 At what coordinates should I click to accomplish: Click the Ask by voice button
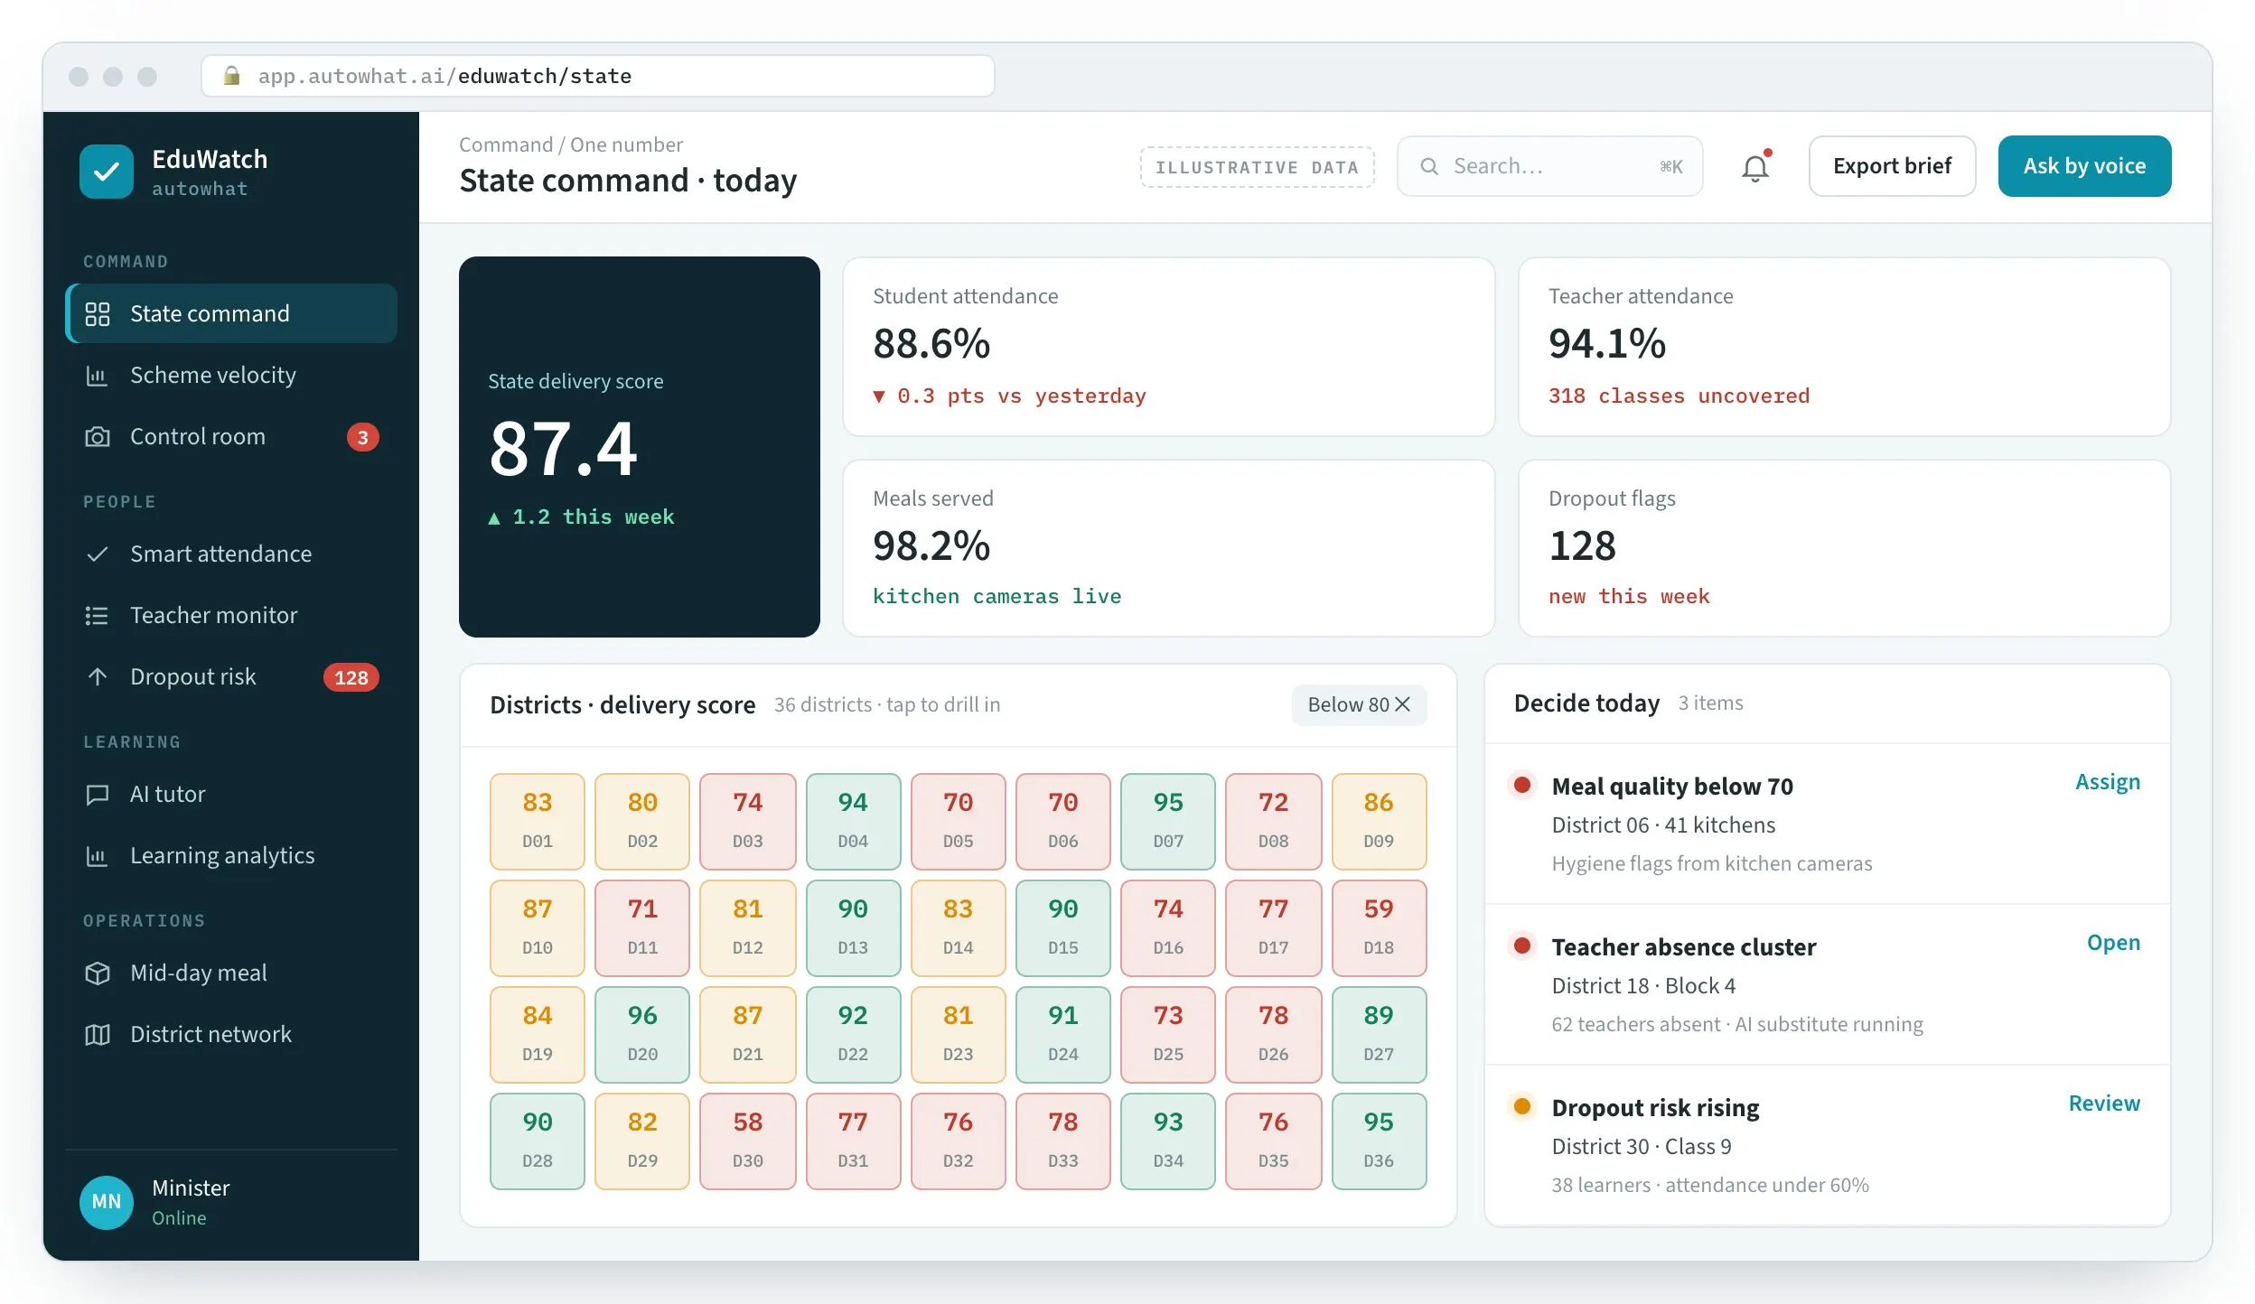[x=2084, y=166]
